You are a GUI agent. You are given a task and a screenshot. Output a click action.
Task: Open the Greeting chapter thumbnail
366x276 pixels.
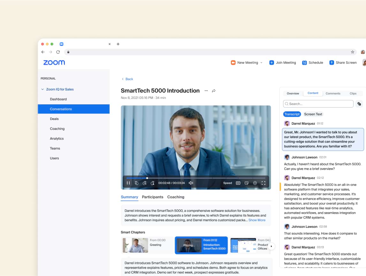tap(135, 245)
